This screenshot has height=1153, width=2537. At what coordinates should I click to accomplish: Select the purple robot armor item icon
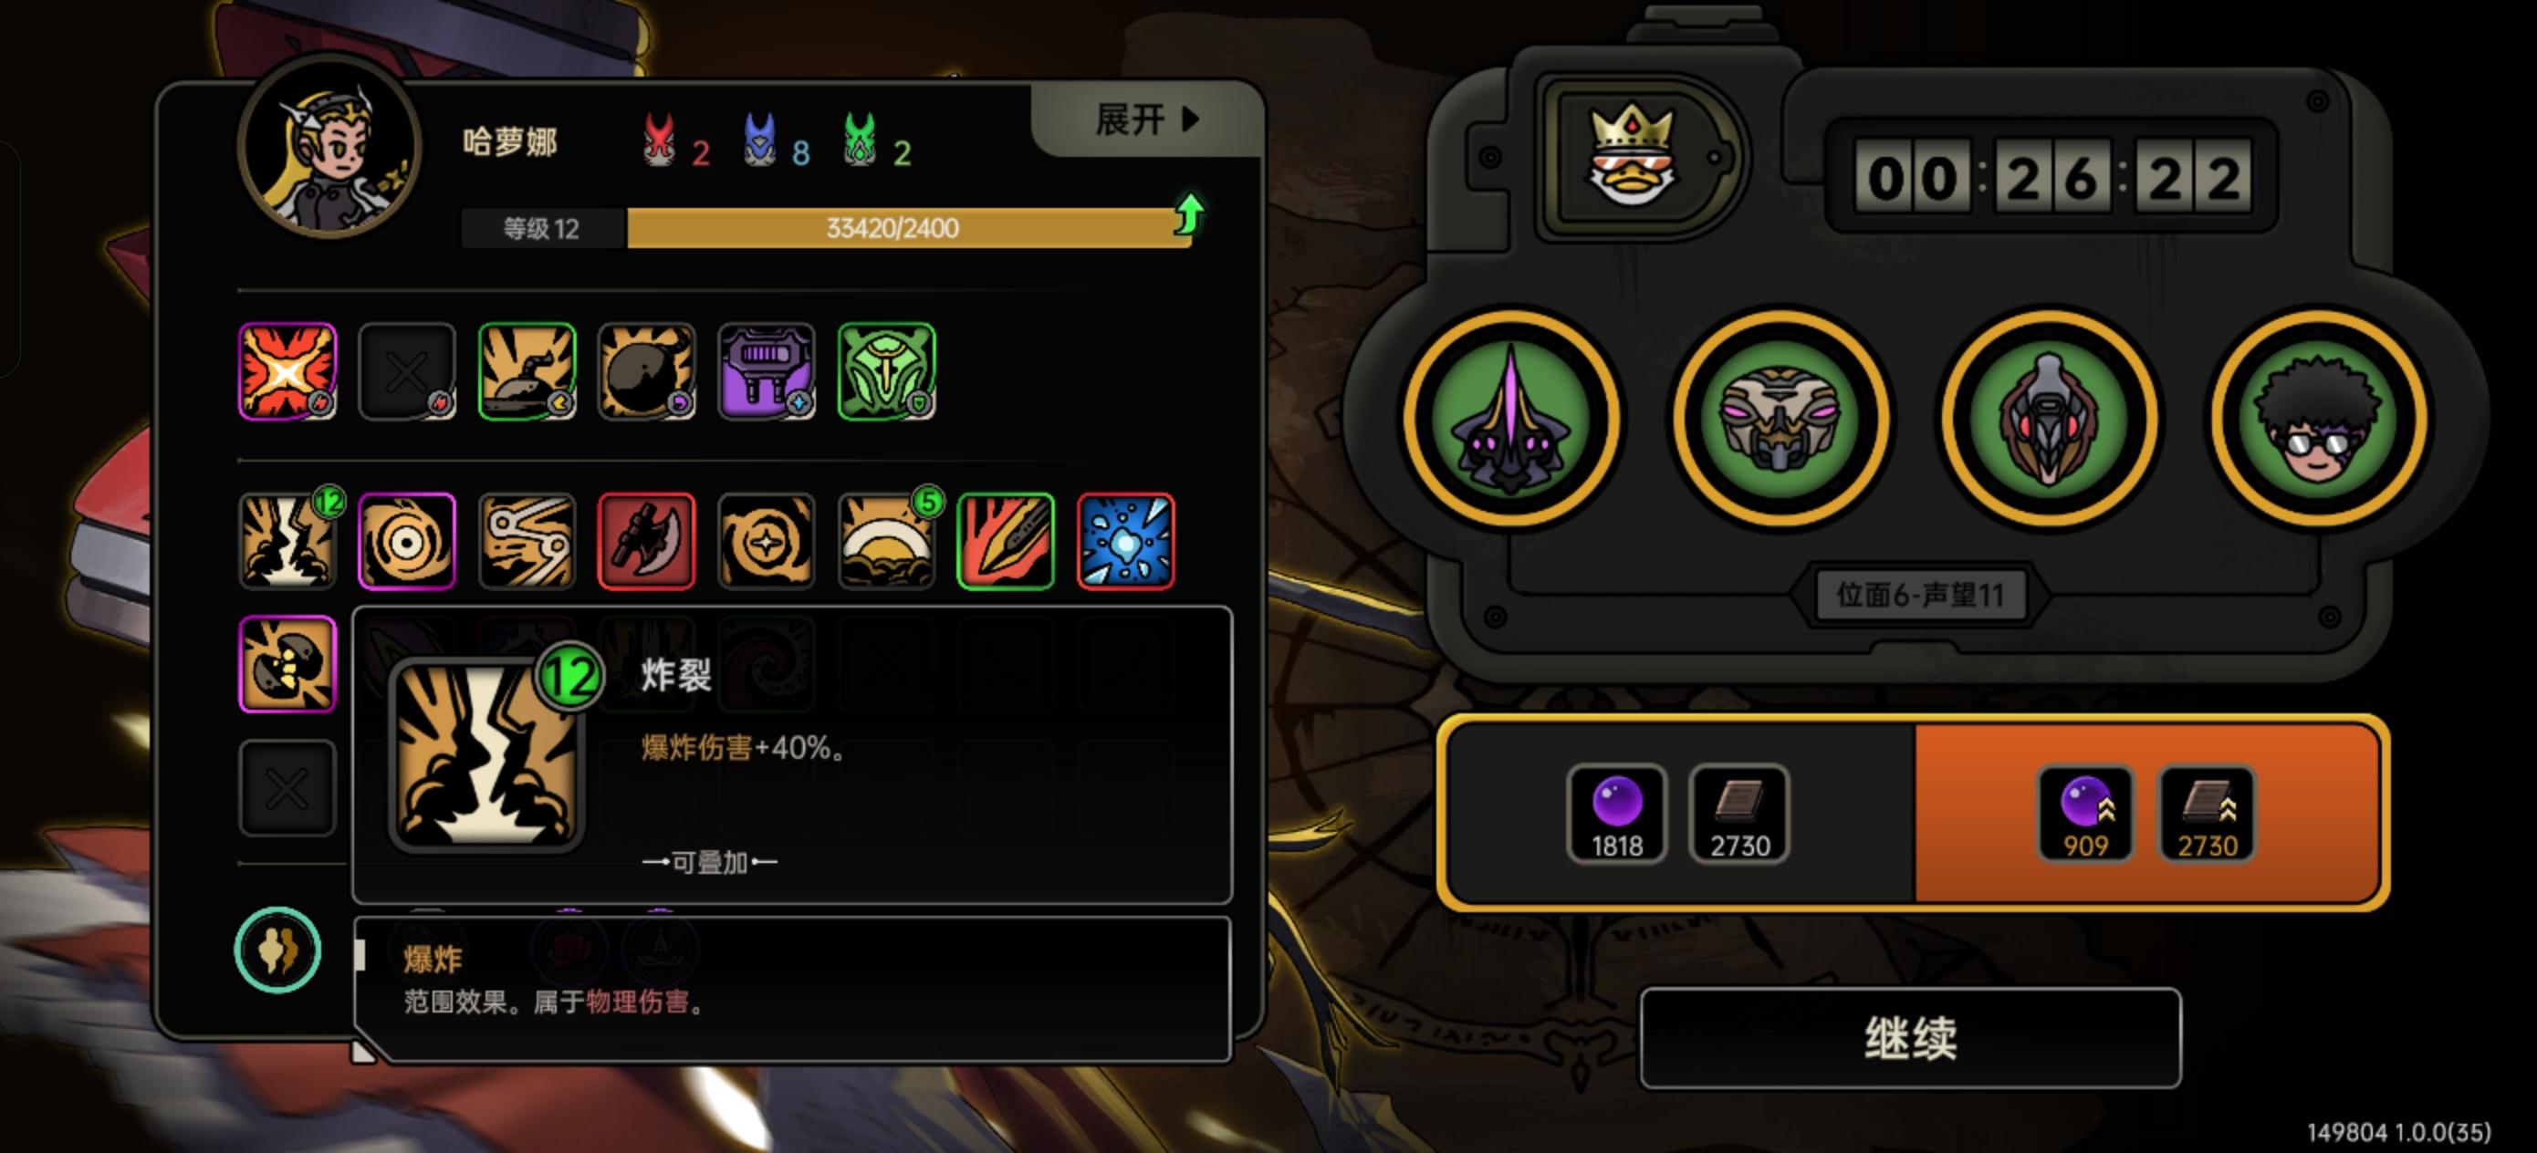(x=767, y=371)
